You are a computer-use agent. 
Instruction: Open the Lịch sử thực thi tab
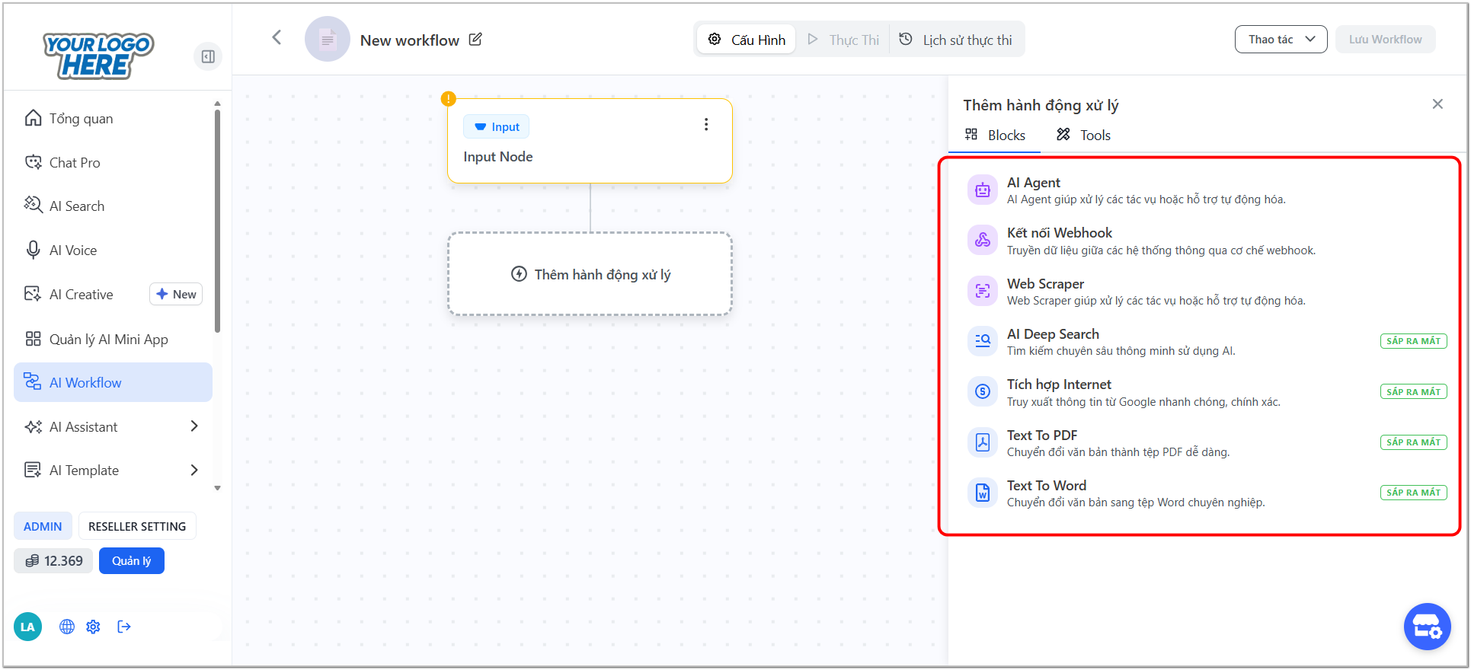click(x=955, y=40)
